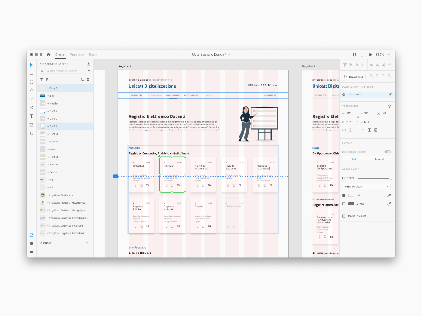
Task: Open the Libraries panel icon
Action: 31,235
